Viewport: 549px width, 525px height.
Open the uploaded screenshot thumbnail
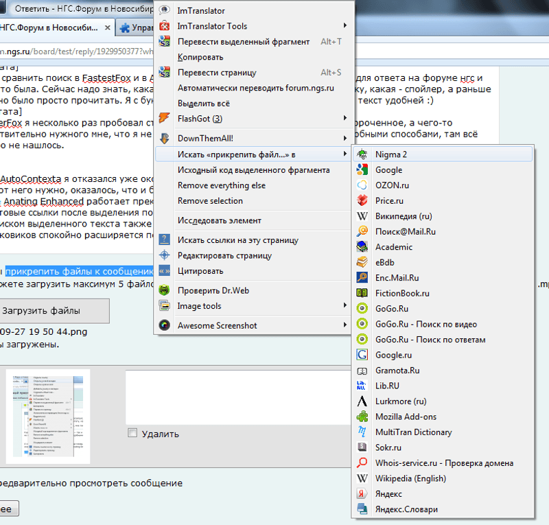[48, 417]
